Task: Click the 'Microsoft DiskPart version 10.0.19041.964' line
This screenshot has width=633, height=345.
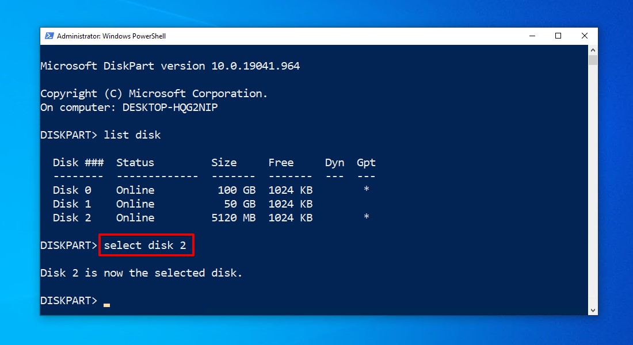Action: (x=170, y=66)
